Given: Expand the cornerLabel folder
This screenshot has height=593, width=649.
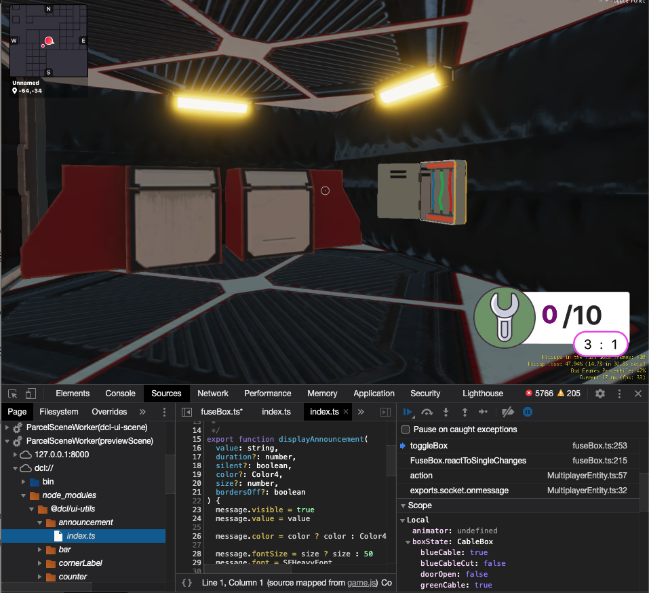Looking at the screenshot, I should point(40,563).
